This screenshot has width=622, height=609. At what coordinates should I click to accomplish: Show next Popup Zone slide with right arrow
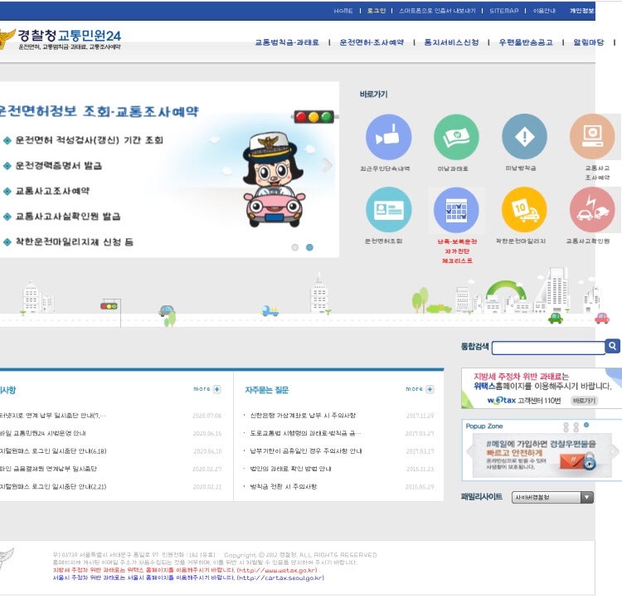[x=615, y=451]
